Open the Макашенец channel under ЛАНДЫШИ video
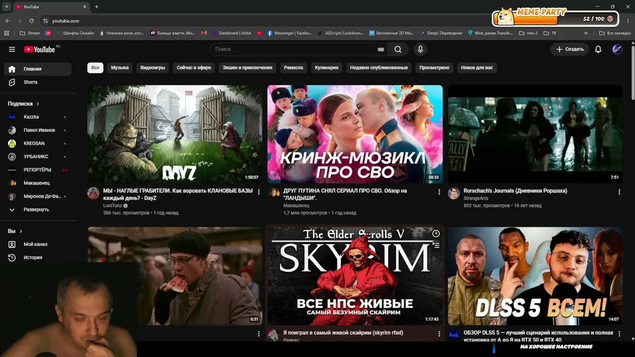The width and height of the screenshot is (635, 357). (296, 205)
